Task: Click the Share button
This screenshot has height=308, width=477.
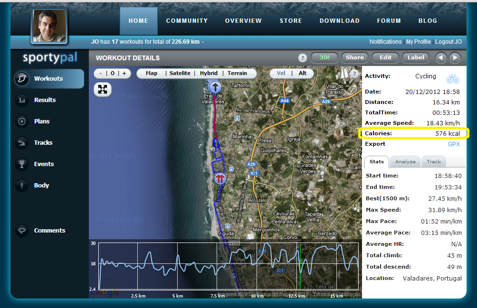Action: coord(355,58)
